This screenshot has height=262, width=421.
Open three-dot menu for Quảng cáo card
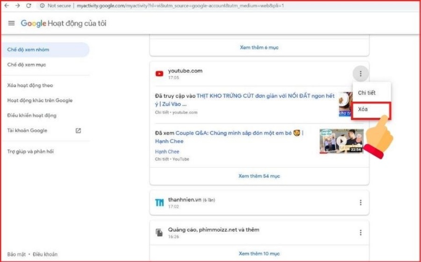coord(360,233)
